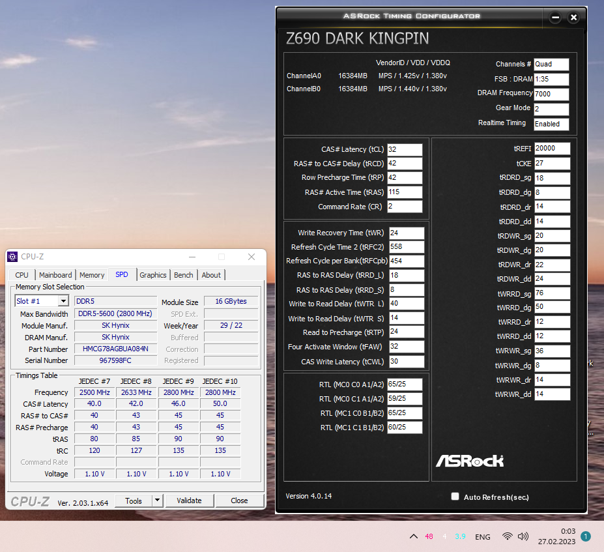Click the Gear Mode field

(551, 109)
